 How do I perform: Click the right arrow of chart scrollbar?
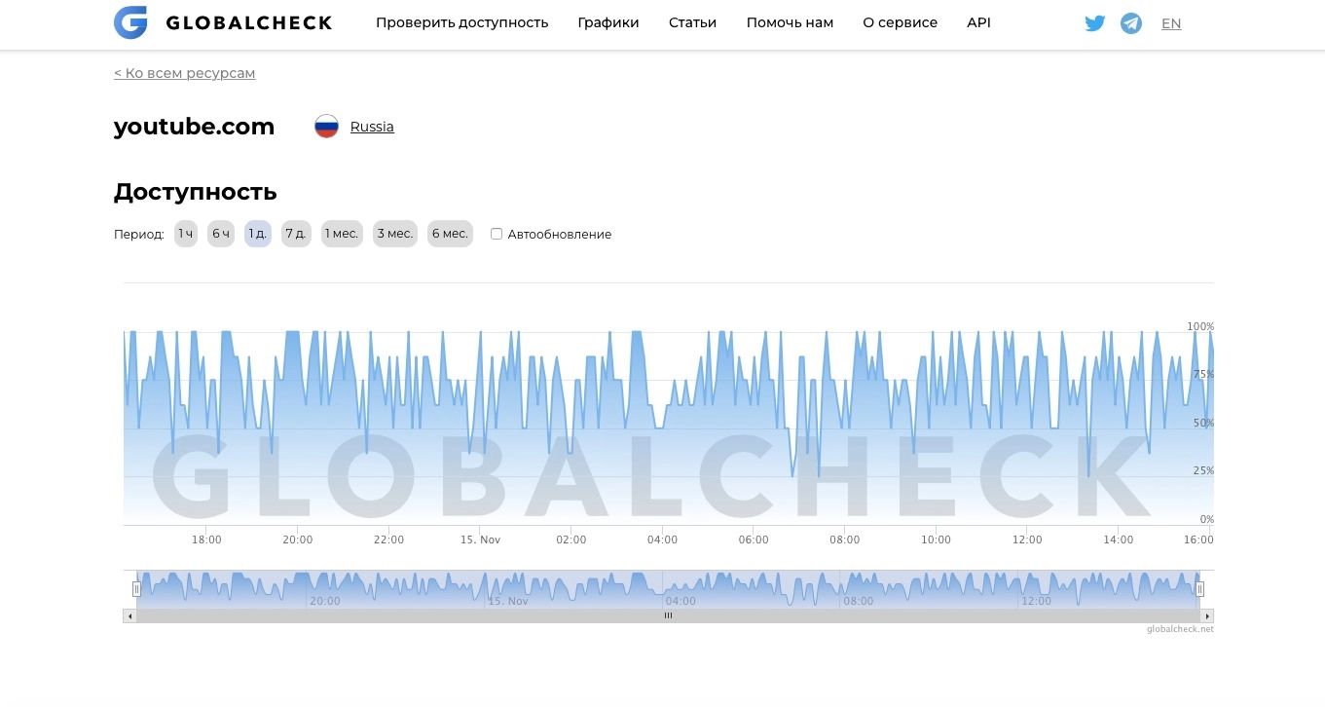pos(1207,616)
